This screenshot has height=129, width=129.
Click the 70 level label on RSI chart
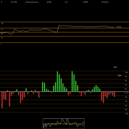pos(2,30)
